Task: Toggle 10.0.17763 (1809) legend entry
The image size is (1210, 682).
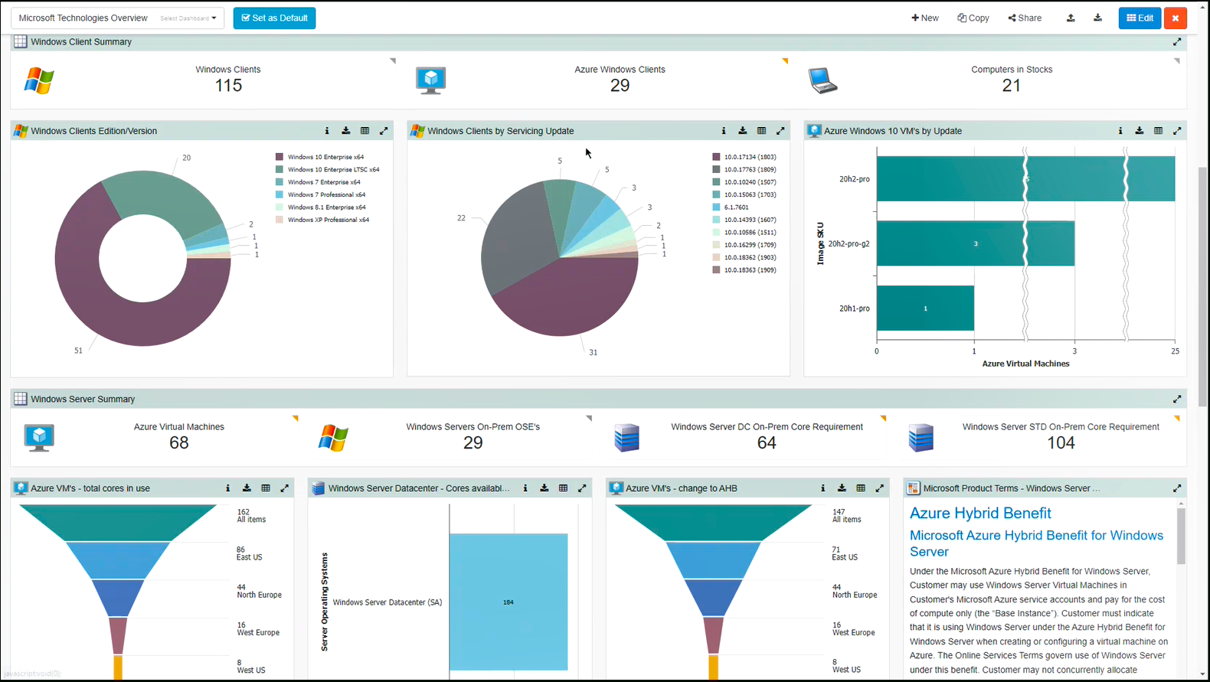Action: tap(744, 170)
